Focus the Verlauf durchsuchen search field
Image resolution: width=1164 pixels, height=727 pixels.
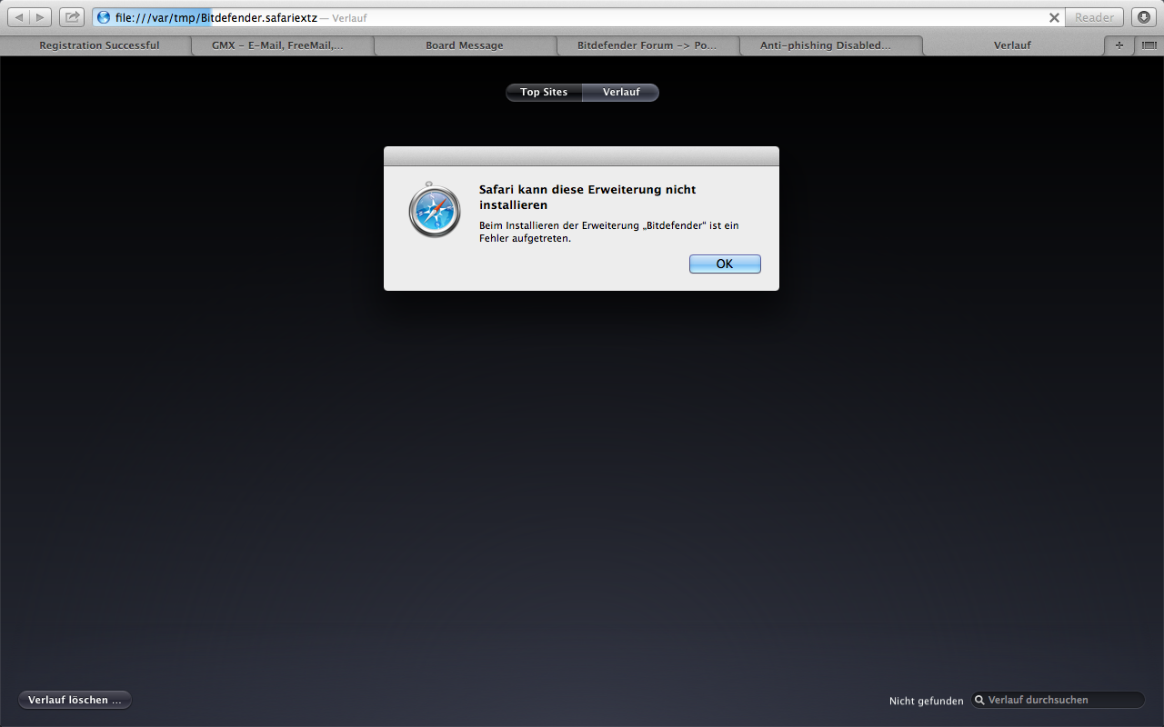1058,700
